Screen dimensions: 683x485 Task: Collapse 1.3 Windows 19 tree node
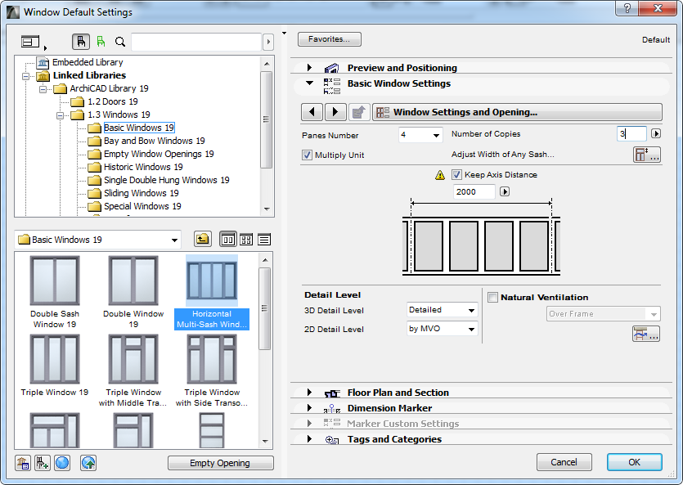[60, 115]
